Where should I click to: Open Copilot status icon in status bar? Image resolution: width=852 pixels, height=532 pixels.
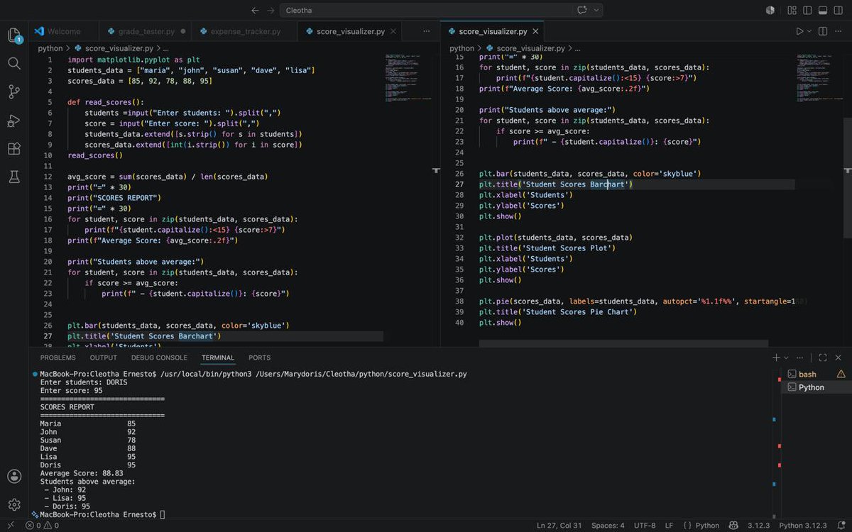tap(734, 526)
